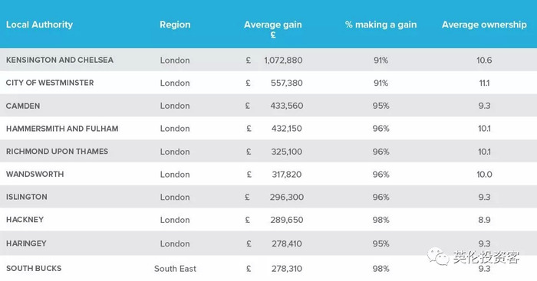Select the CITY OF WESTMINSTER row label

50,83
